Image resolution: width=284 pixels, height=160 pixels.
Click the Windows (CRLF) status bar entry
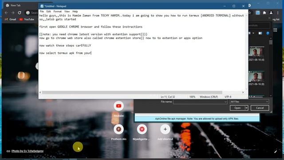209,97
